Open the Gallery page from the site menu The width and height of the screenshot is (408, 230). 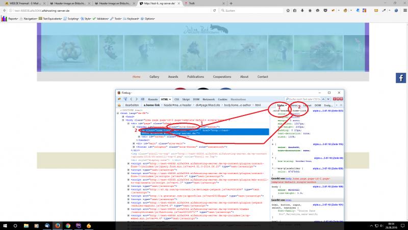coord(154,76)
